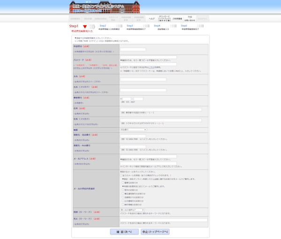Click the メールアドレス confirmation input field

pyautogui.click(x=148, y=164)
